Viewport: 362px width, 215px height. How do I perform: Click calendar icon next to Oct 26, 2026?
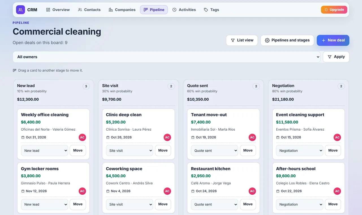[108, 137]
